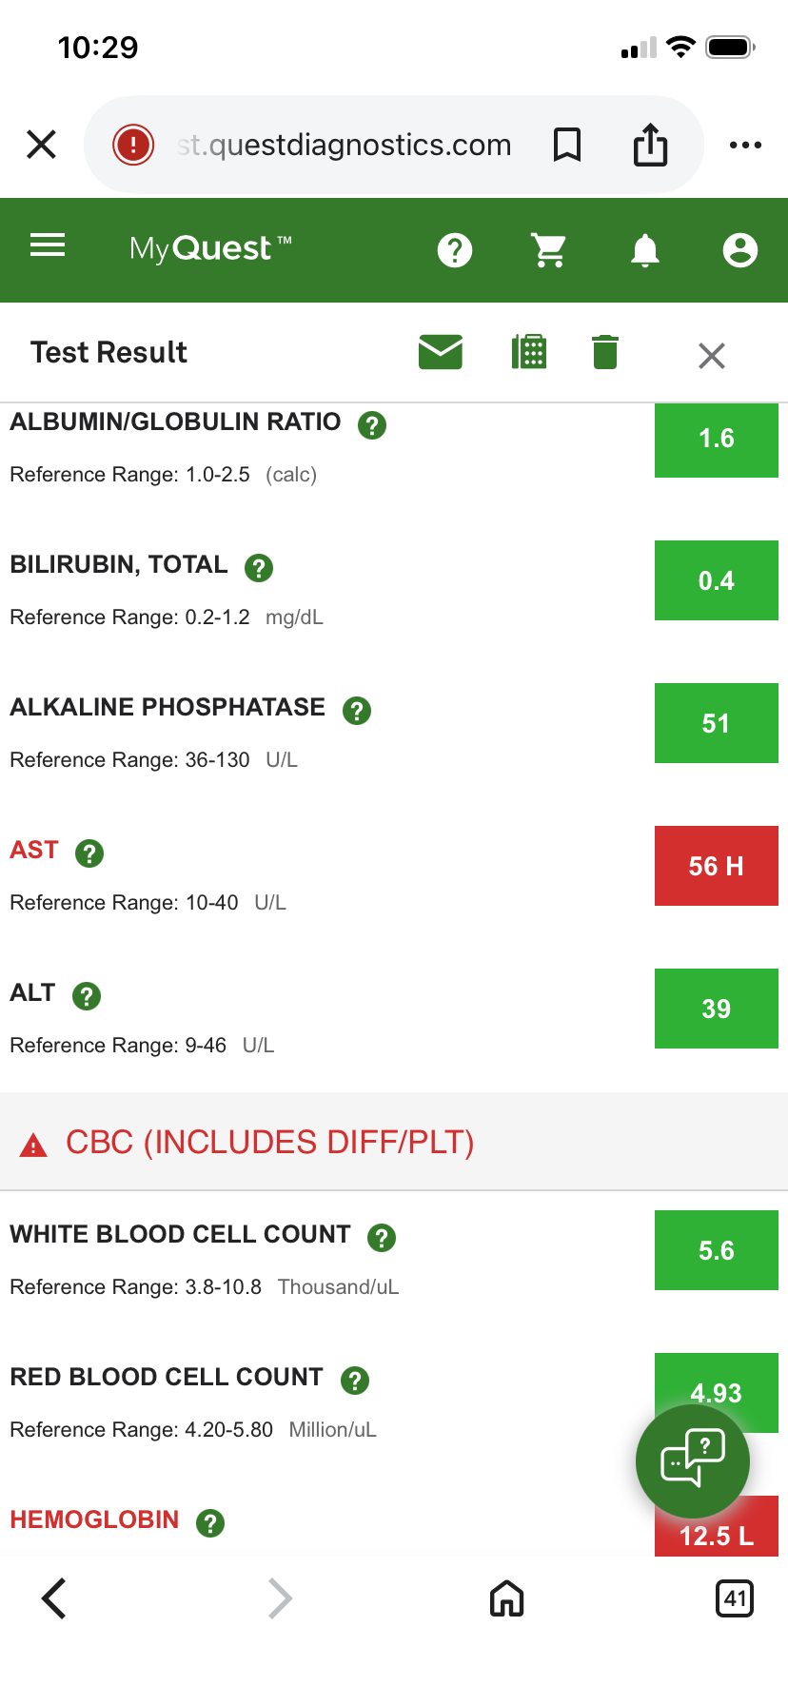The width and height of the screenshot is (788, 1705).
Task: Delete the test result using trash icon
Action: [605, 352]
